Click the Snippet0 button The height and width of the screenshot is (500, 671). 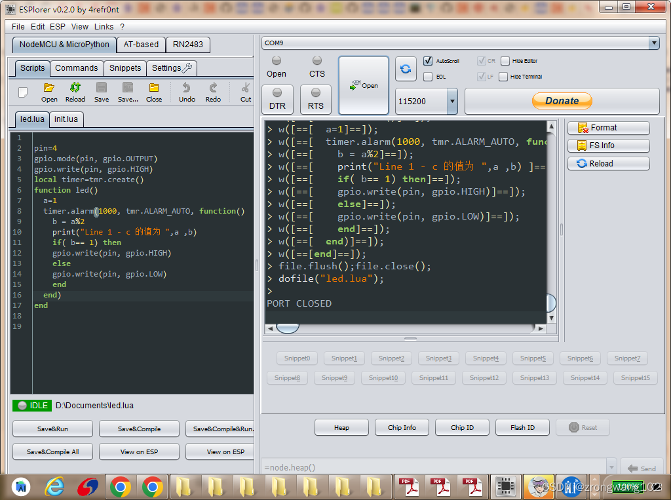coord(297,358)
